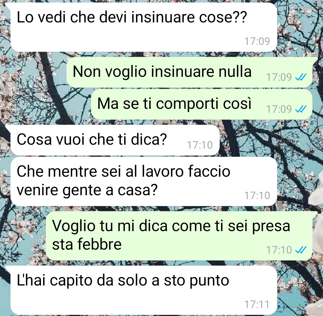Select the bubble 'Voglio tu mi dica come ti sei presa'

(x=179, y=236)
